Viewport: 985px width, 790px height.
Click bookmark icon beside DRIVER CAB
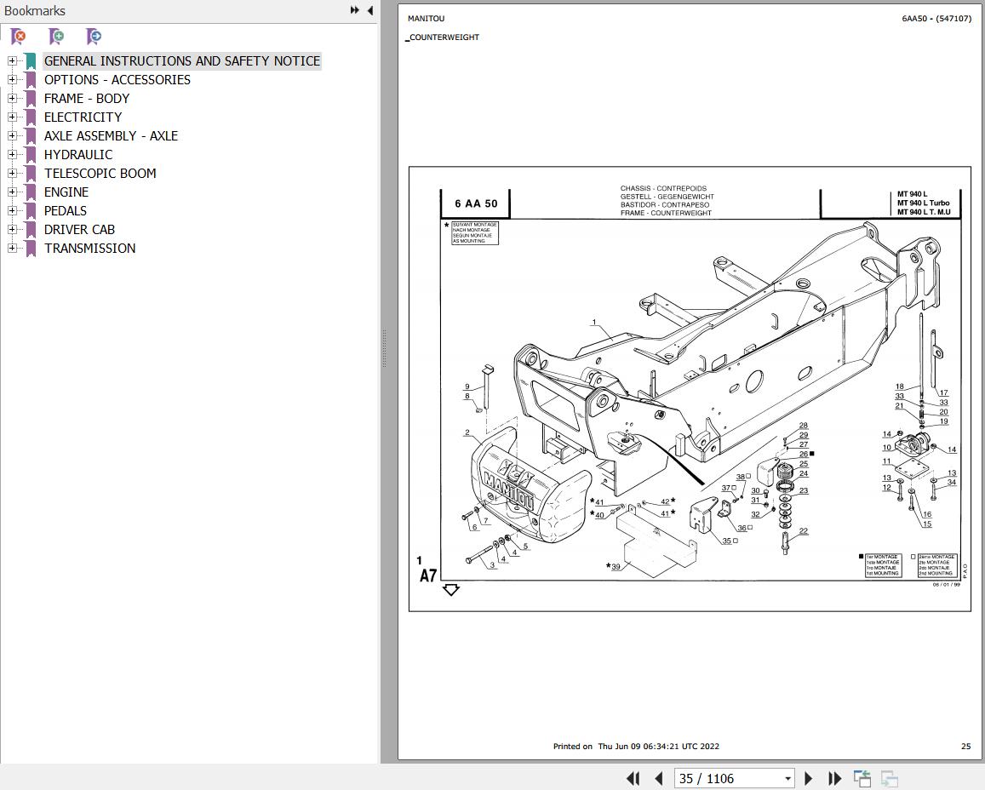(31, 230)
